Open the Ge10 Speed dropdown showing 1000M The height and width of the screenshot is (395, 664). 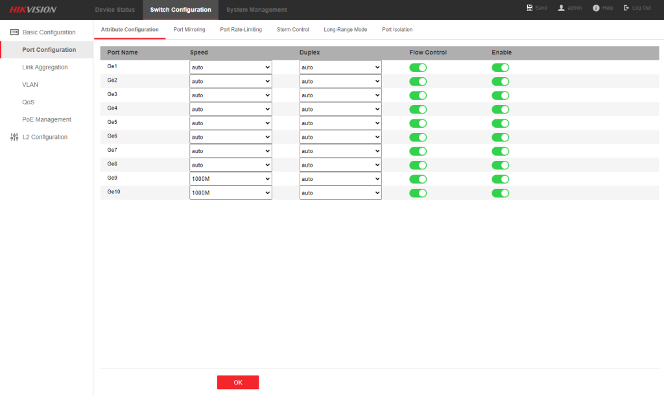230,193
